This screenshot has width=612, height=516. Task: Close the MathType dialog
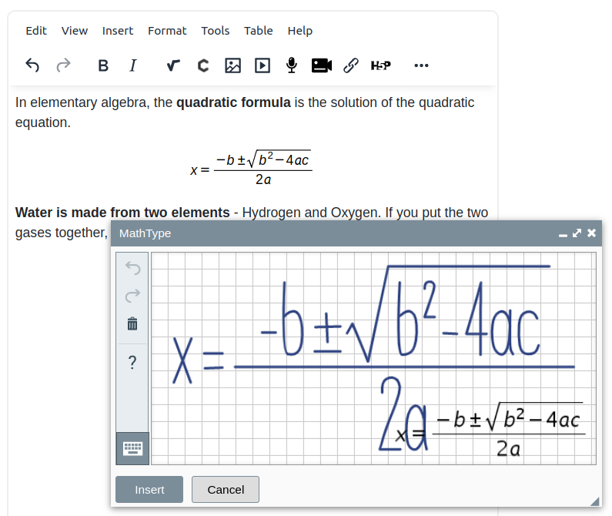(x=591, y=233)
